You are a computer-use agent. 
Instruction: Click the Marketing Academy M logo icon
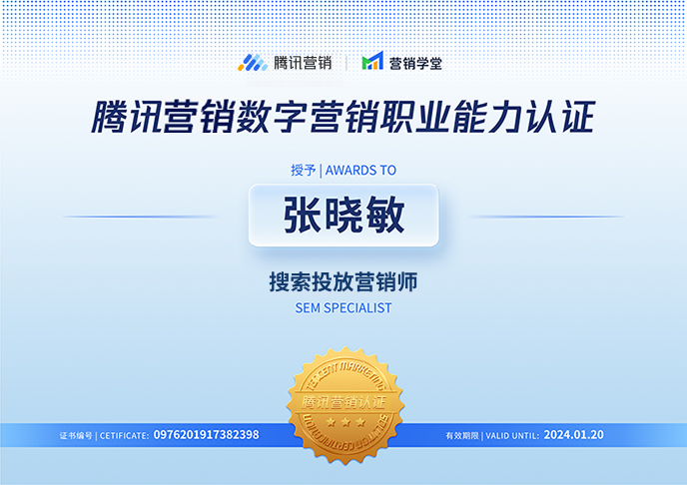point(372,61)
